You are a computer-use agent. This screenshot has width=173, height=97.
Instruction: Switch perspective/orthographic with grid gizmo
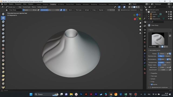(x=140, y=33)
